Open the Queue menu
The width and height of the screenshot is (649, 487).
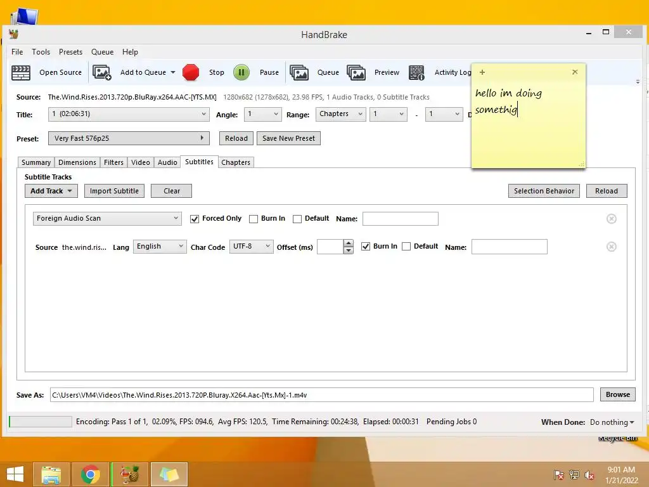102,52
